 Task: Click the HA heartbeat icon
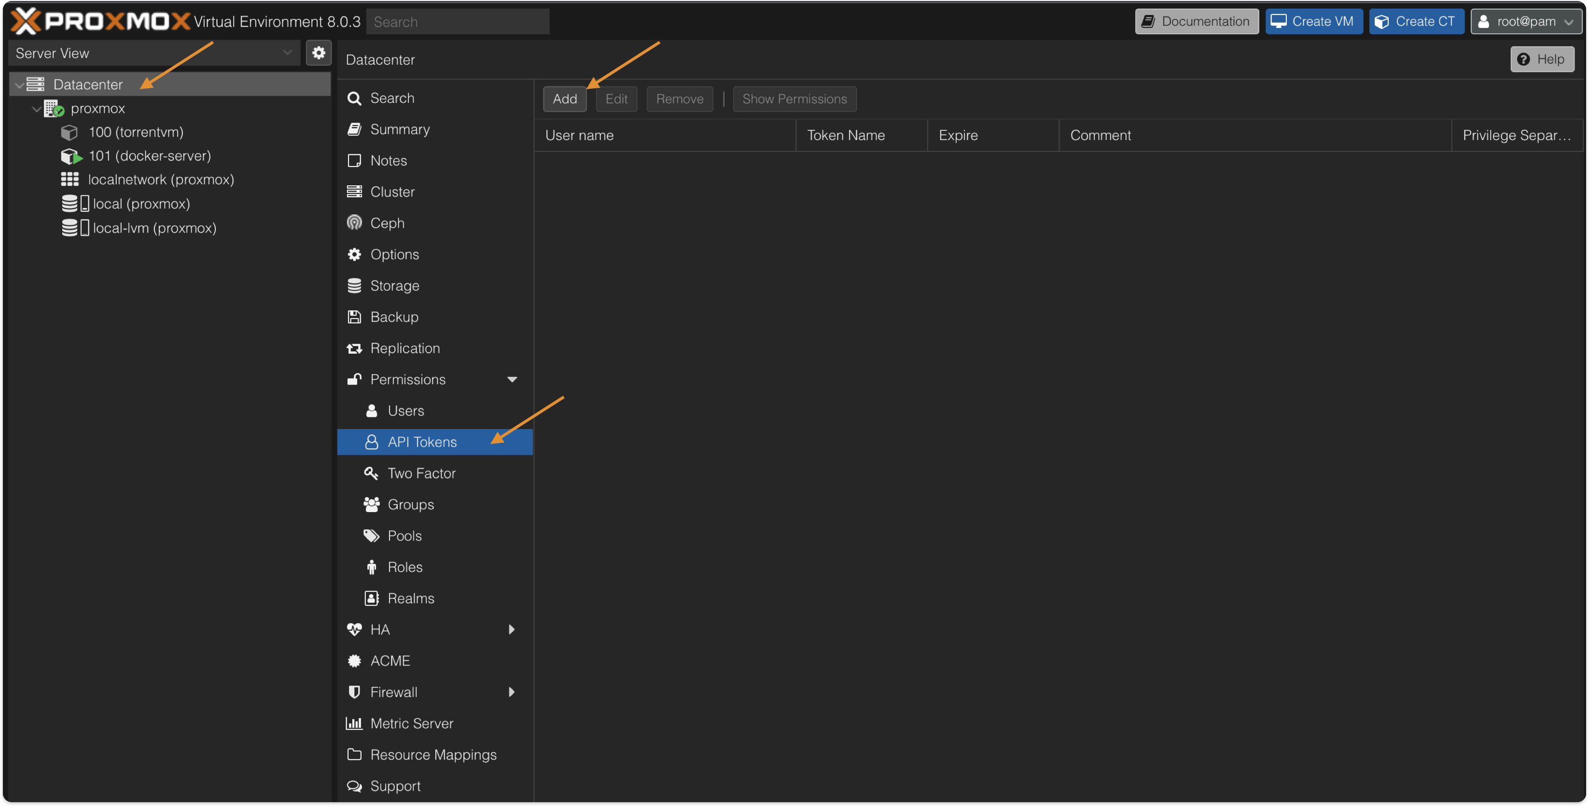pos(354,629)
